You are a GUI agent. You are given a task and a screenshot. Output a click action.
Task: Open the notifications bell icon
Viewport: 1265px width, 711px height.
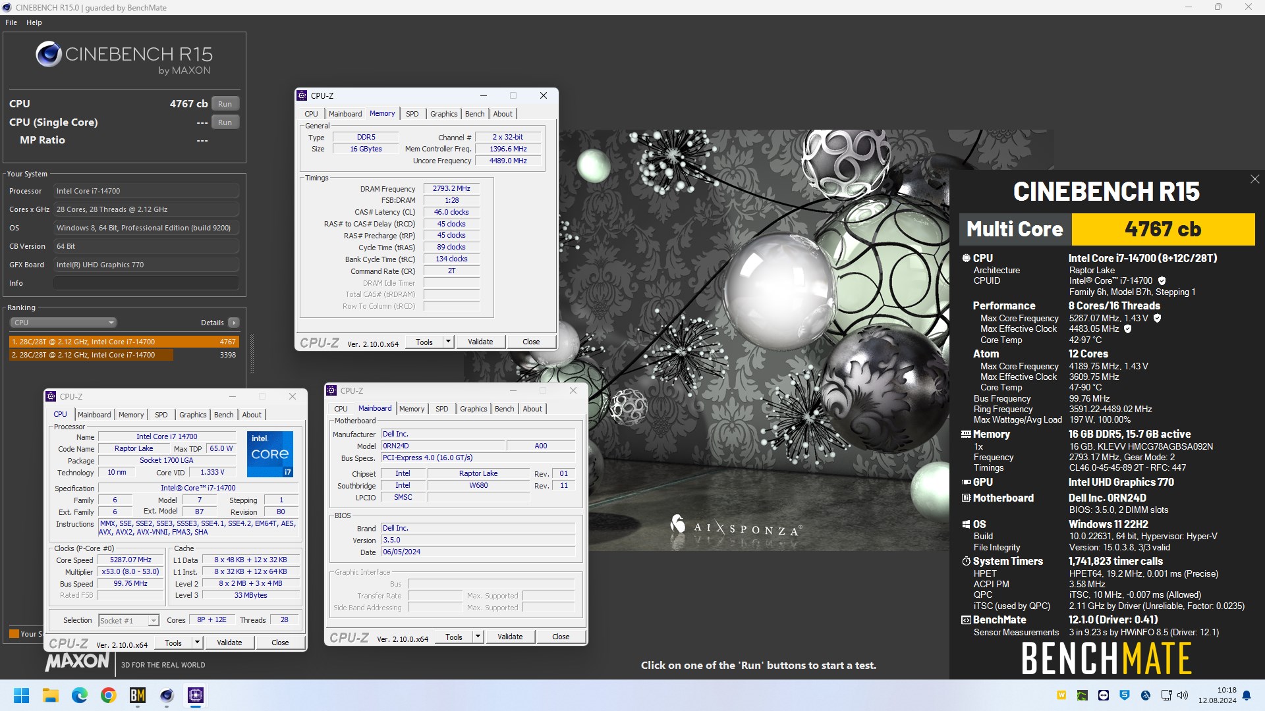(1247, 695)
